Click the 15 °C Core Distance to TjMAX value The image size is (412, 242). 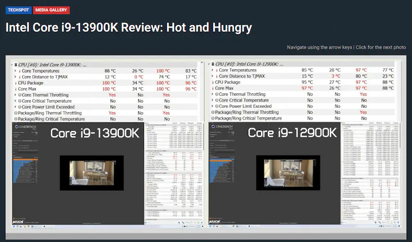(x=307, y=76)
